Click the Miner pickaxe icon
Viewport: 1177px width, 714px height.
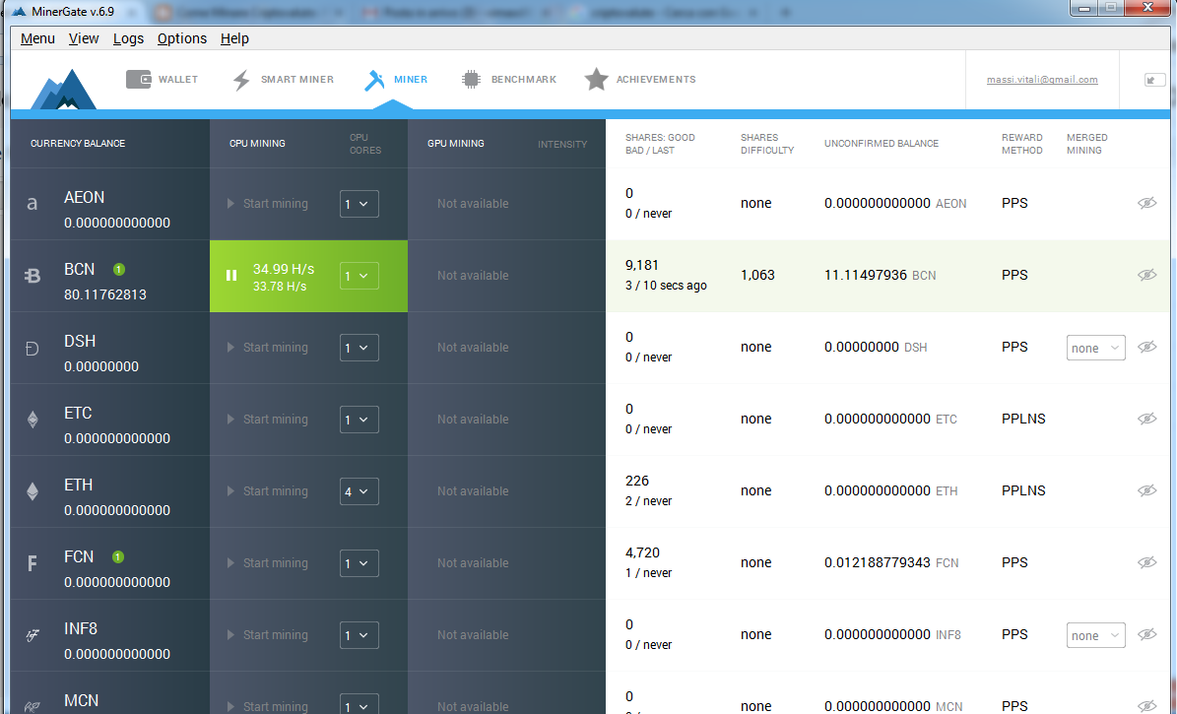point(374,80)
